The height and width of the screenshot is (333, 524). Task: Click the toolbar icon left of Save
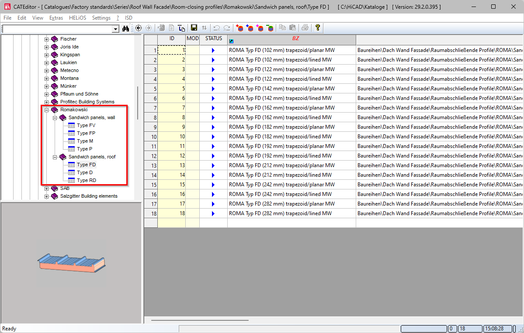[x=181, y=28]
